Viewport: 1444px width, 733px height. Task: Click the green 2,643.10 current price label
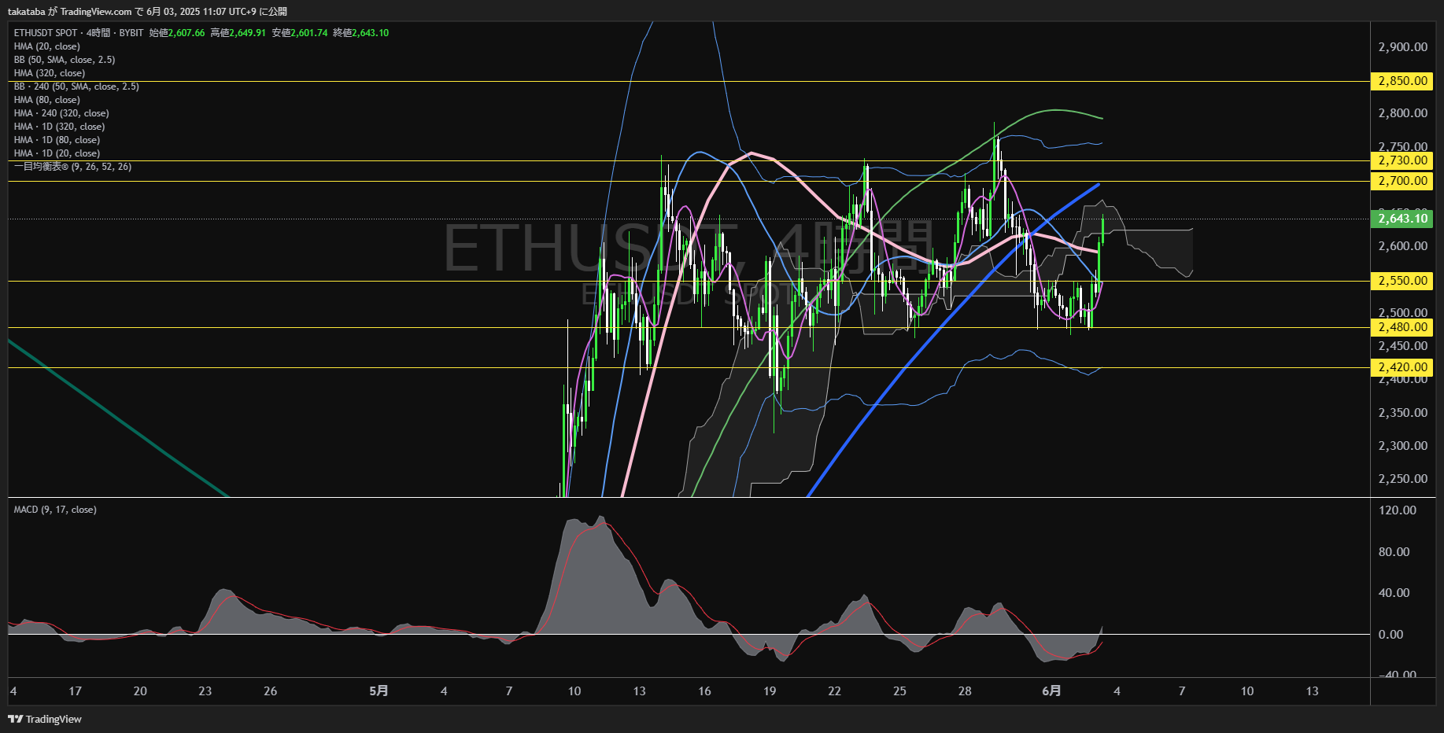pos(1402,219)
